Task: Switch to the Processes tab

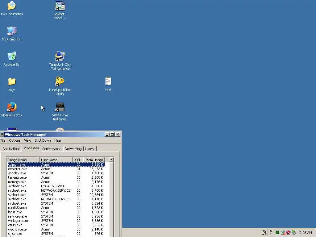Action: click(x=31, y=148)
